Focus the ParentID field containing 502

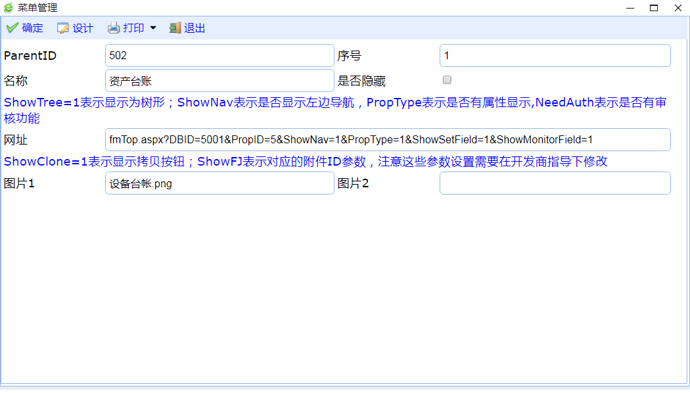pos(219,56)
